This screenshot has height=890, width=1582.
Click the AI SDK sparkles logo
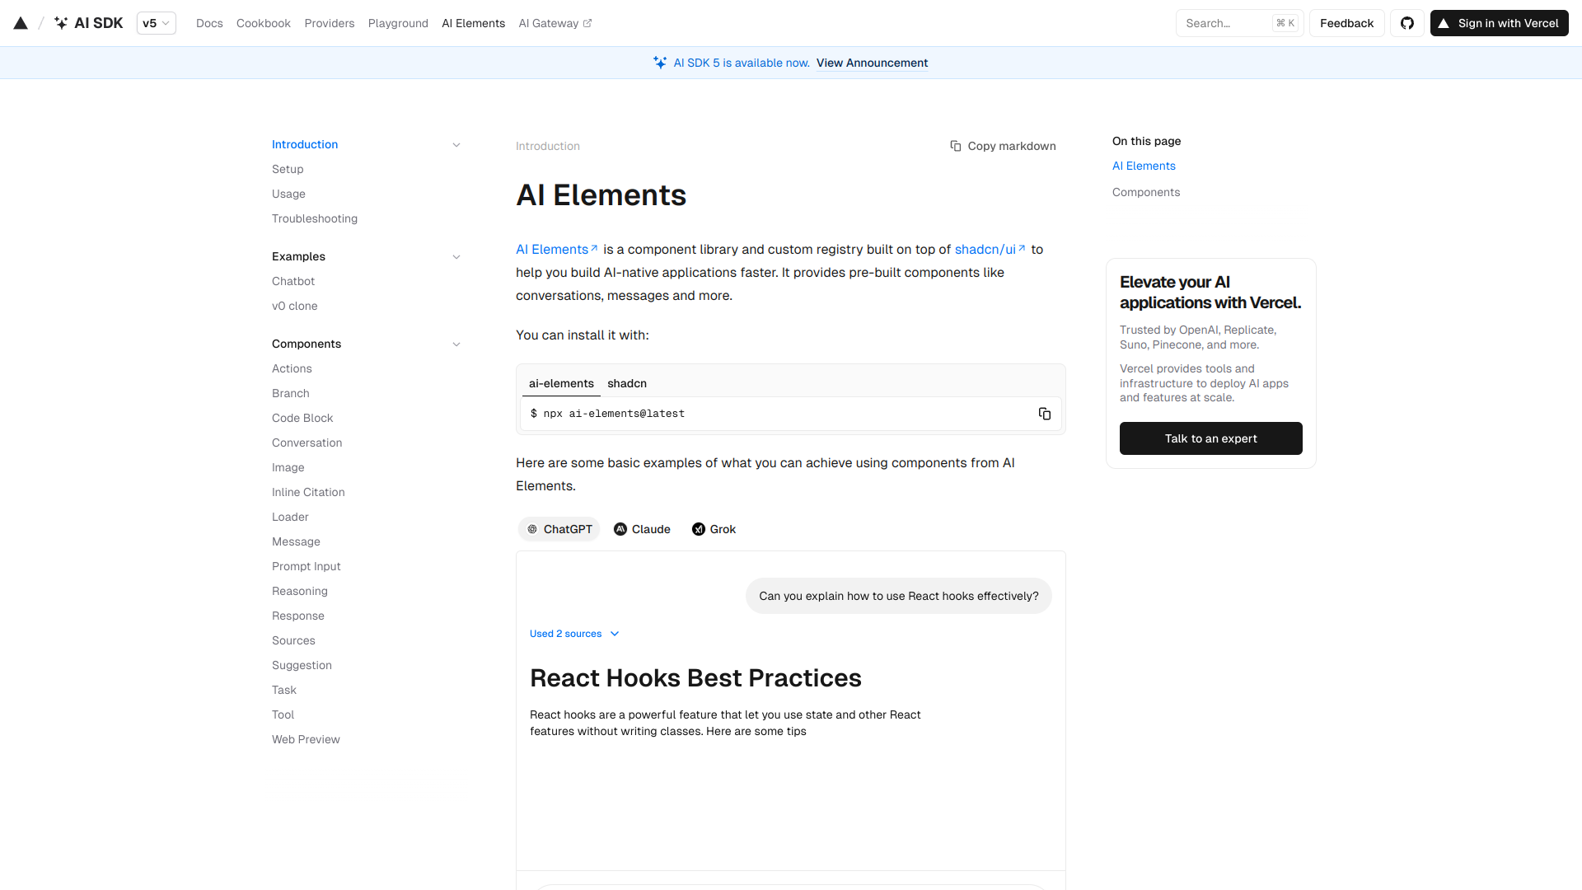pos(60,23)
